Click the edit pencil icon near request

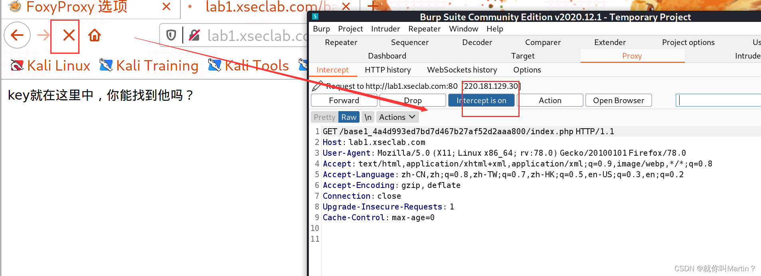tap(317, 86)
